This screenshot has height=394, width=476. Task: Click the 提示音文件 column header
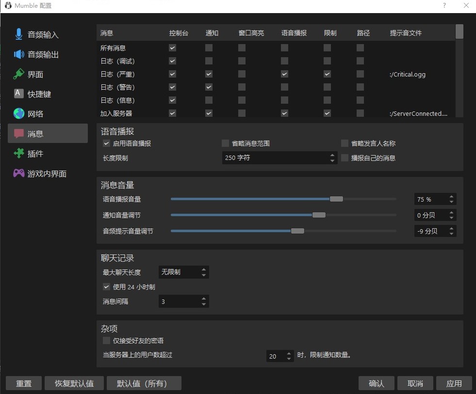(x=406, y=33)
